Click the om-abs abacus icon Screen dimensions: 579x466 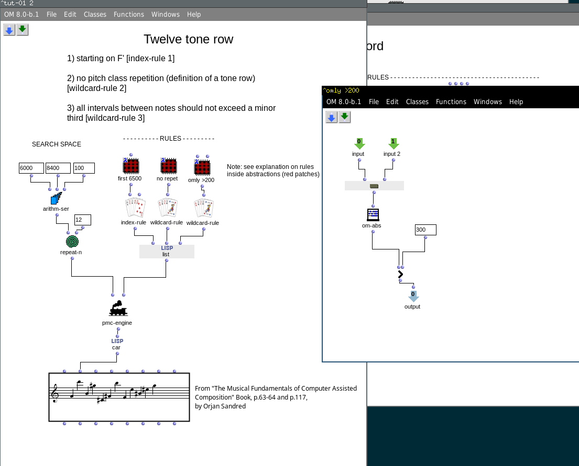pyautogui.click(x=373, y=214)
